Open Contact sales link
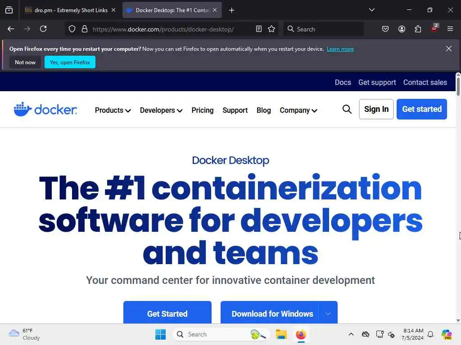This screenshot has height=345, width=461. pyautogui.click(x=425, y=83)
